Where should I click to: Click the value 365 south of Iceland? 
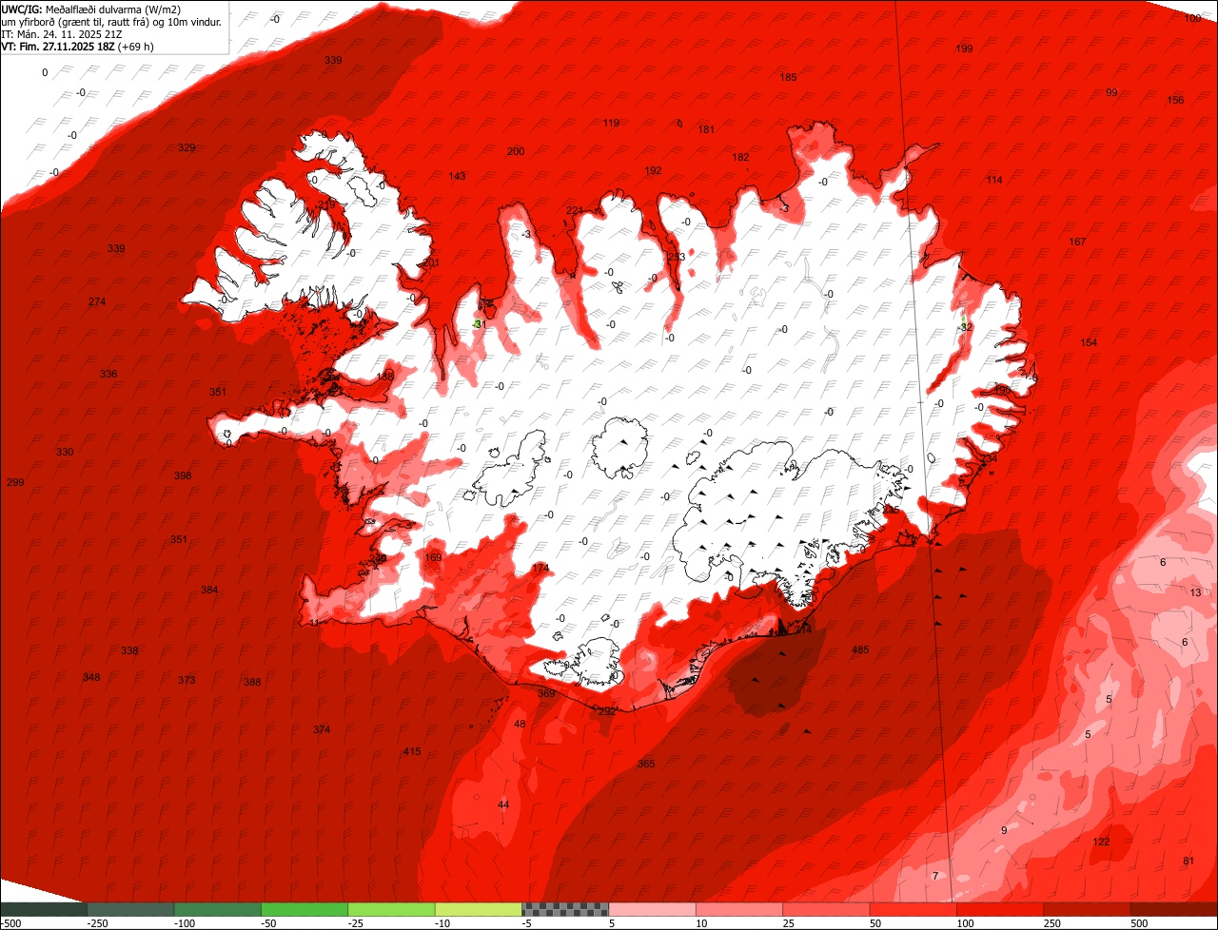coord(646,765)
